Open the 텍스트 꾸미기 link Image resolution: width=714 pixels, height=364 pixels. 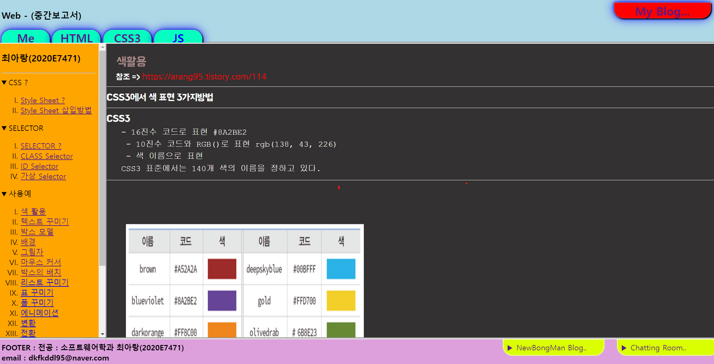click(45, 222)
